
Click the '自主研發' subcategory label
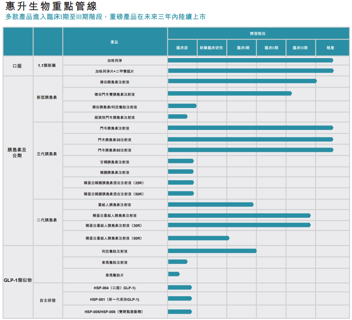48,300
